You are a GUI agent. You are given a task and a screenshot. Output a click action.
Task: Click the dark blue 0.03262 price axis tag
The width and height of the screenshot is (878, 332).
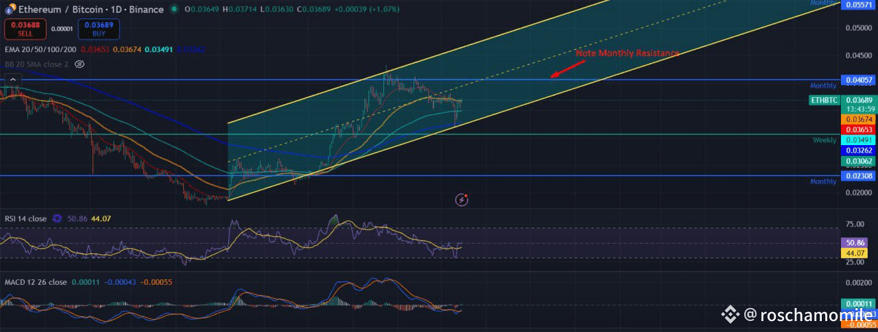tap(859, 151)
